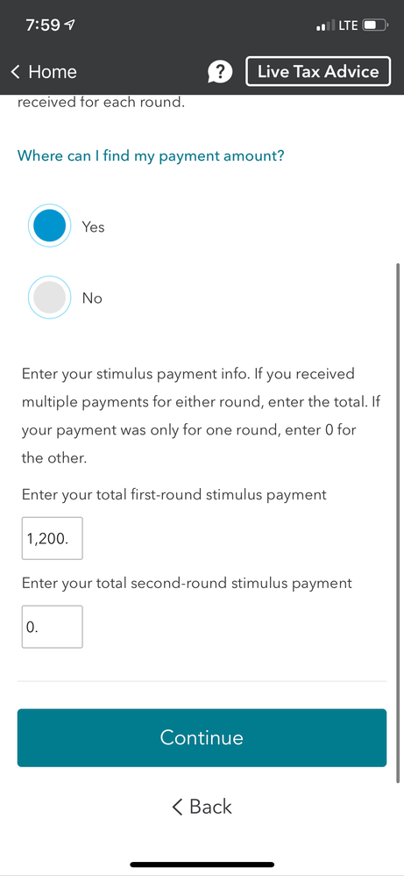Select the No radio button

(x=50, y=298)
